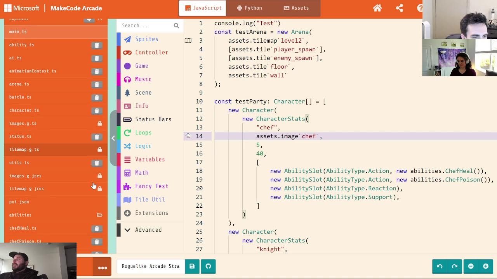Delete status.ts using its trash icon

[x=97, y=137]
